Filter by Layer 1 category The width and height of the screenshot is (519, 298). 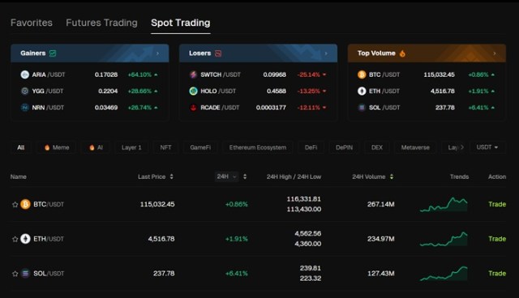[x=131, y=147]
